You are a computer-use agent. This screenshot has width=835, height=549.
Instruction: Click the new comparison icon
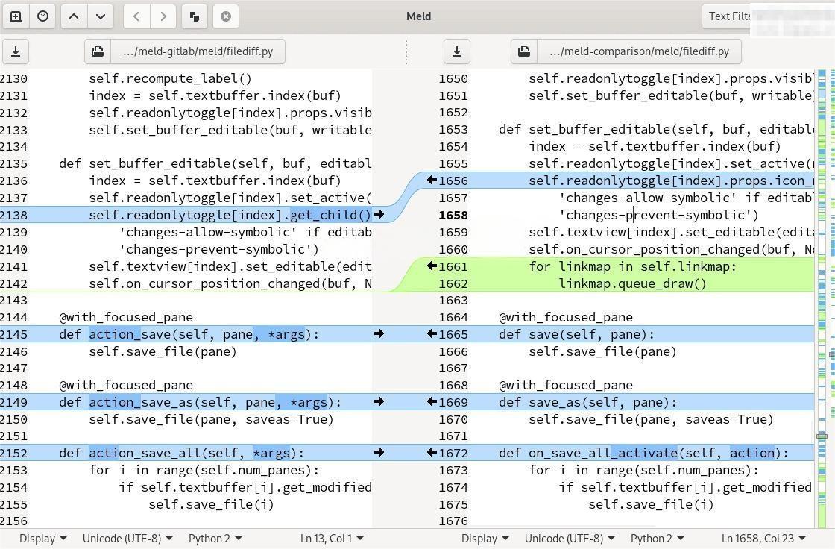tap(16, 16)
